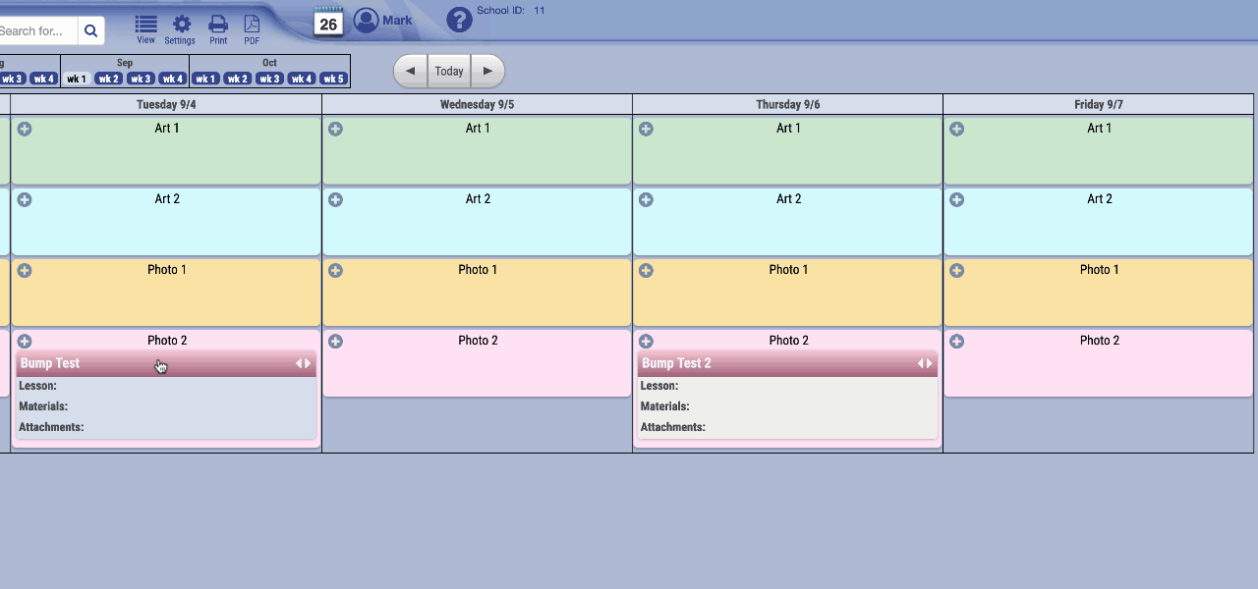Click the search magnifier icon
The height and width of the screenshot is (589, 1258).
[x=90, y=30]
